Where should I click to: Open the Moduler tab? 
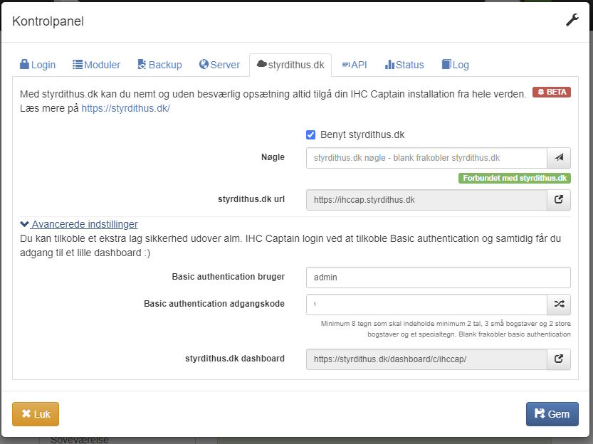click(96, 65)
